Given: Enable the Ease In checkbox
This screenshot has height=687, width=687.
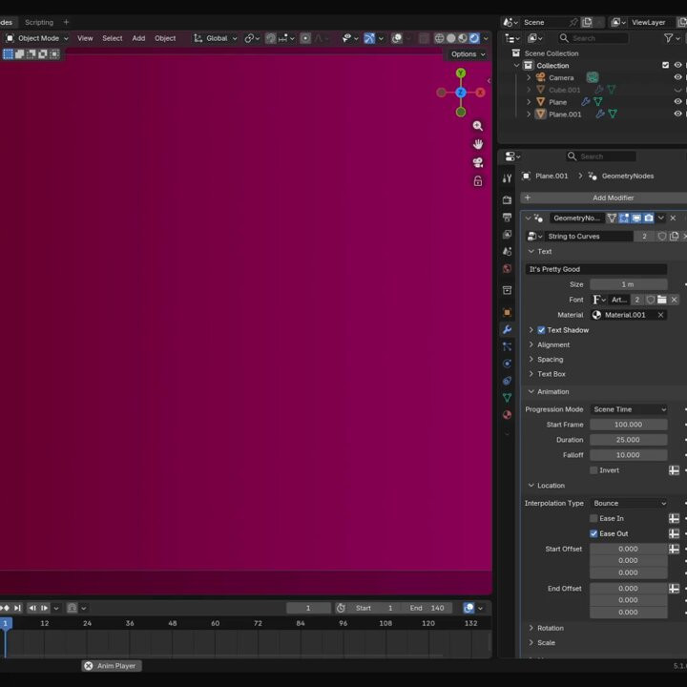Looking at the screenshot, I should click(x=593, y=518).
